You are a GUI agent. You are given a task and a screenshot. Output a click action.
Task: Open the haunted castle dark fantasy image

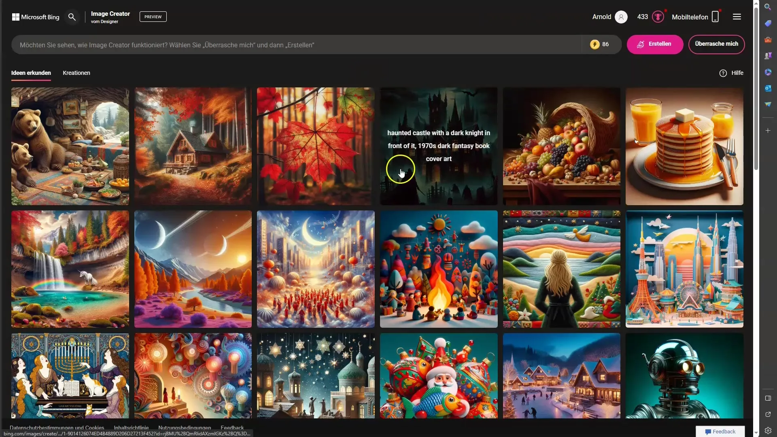click(439, 145)
